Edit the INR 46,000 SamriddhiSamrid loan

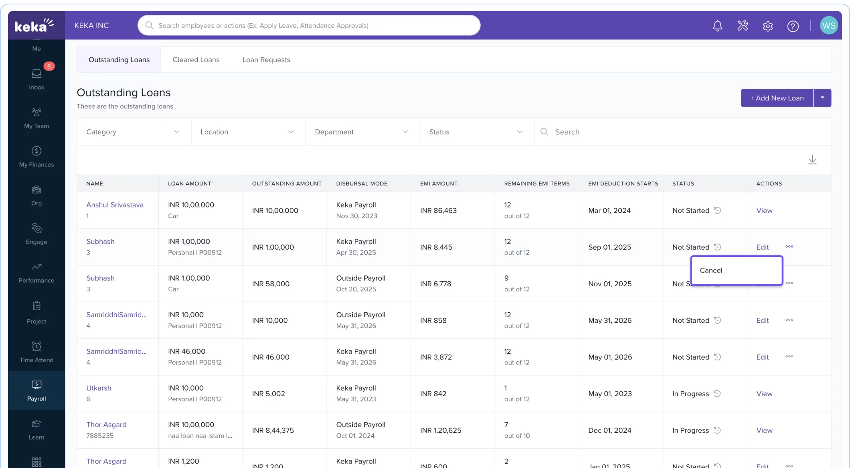pos(762,357)
